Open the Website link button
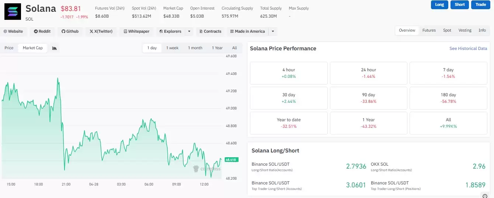 tap(13, 32)
